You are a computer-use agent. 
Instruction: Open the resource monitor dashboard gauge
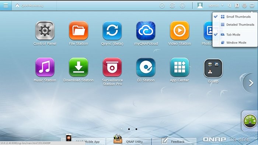(250, 121)
